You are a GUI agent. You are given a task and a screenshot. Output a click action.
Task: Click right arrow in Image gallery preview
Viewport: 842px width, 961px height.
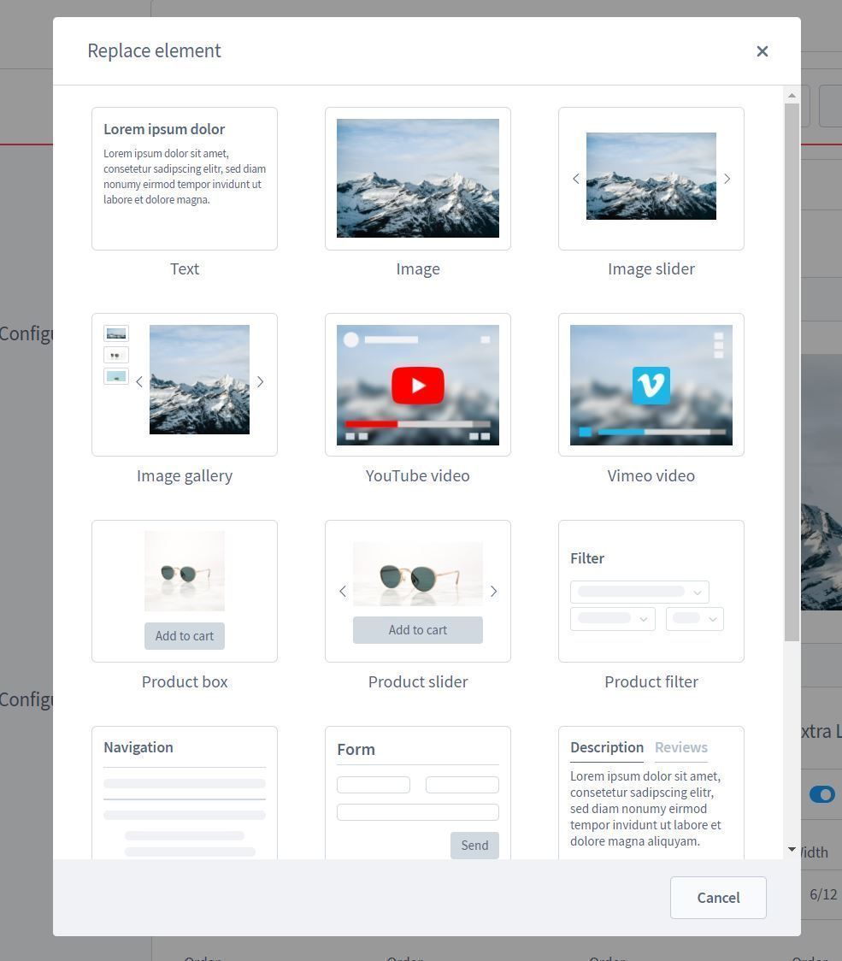(x=261, y=382)
